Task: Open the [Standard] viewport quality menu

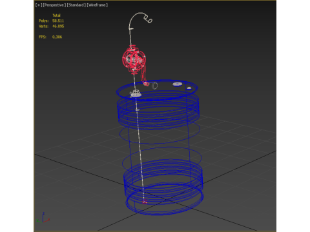Action: click(x=76, y=5)
